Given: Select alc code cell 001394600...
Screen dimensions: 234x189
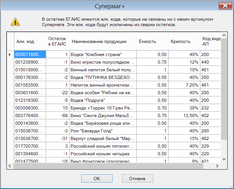Looking at the screenshot, I should point(30,153).
